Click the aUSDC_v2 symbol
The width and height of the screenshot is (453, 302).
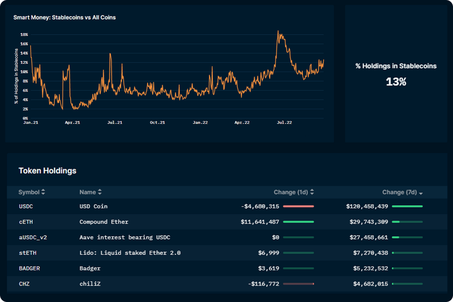tap(33, 237)
